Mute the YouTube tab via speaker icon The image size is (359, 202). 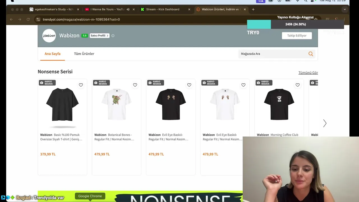tap(128, 9)
